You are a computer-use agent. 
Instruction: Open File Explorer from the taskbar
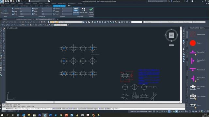(x=29, y=115)
